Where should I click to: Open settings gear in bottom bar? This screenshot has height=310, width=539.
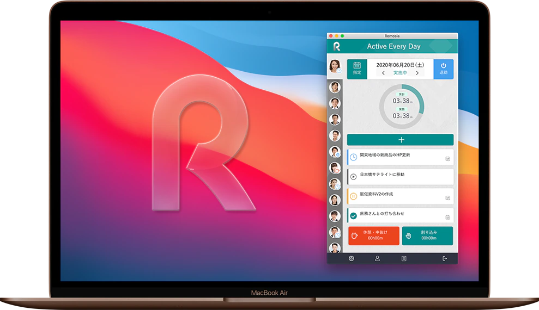tap(352, 258)
